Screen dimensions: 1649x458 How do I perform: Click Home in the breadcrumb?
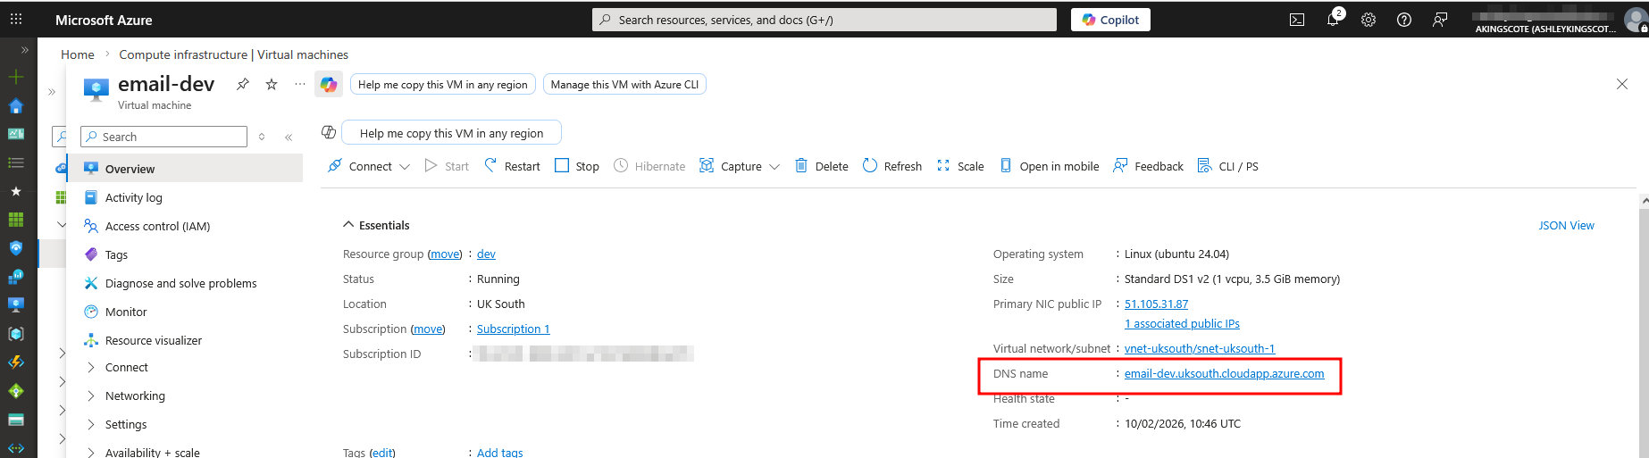click(77, 54)
